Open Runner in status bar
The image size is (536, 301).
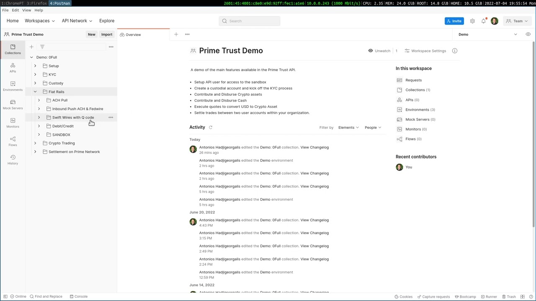(489, 296)
